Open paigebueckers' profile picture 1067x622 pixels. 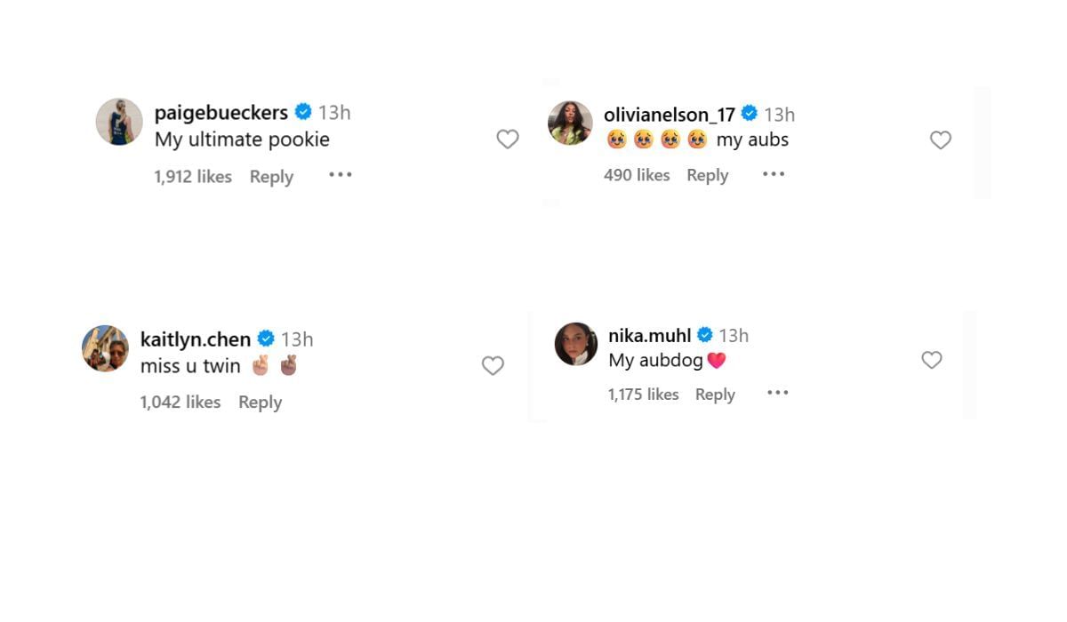119,122
